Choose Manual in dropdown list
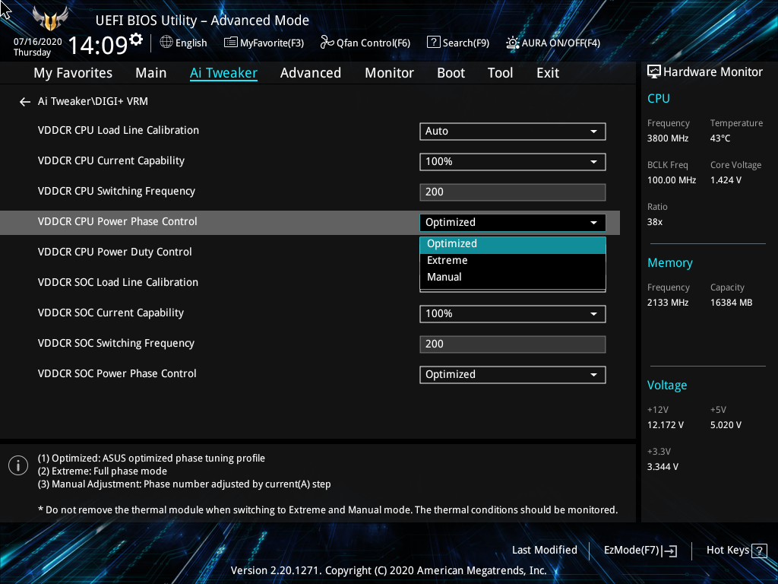Screen dimensions: 778x584 click(x=513, y=277)
